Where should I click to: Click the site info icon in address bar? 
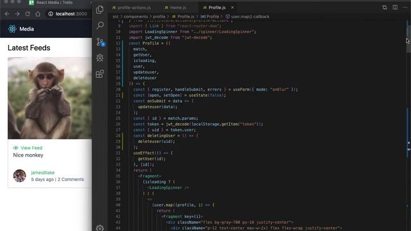51,13
